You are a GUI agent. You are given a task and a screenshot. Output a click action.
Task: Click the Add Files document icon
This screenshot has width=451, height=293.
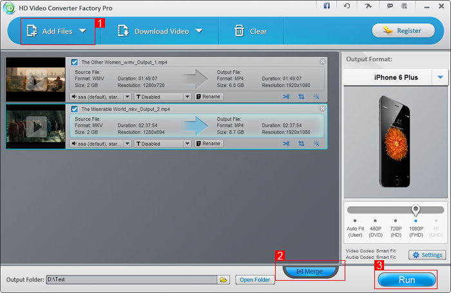tap(32, 31)
